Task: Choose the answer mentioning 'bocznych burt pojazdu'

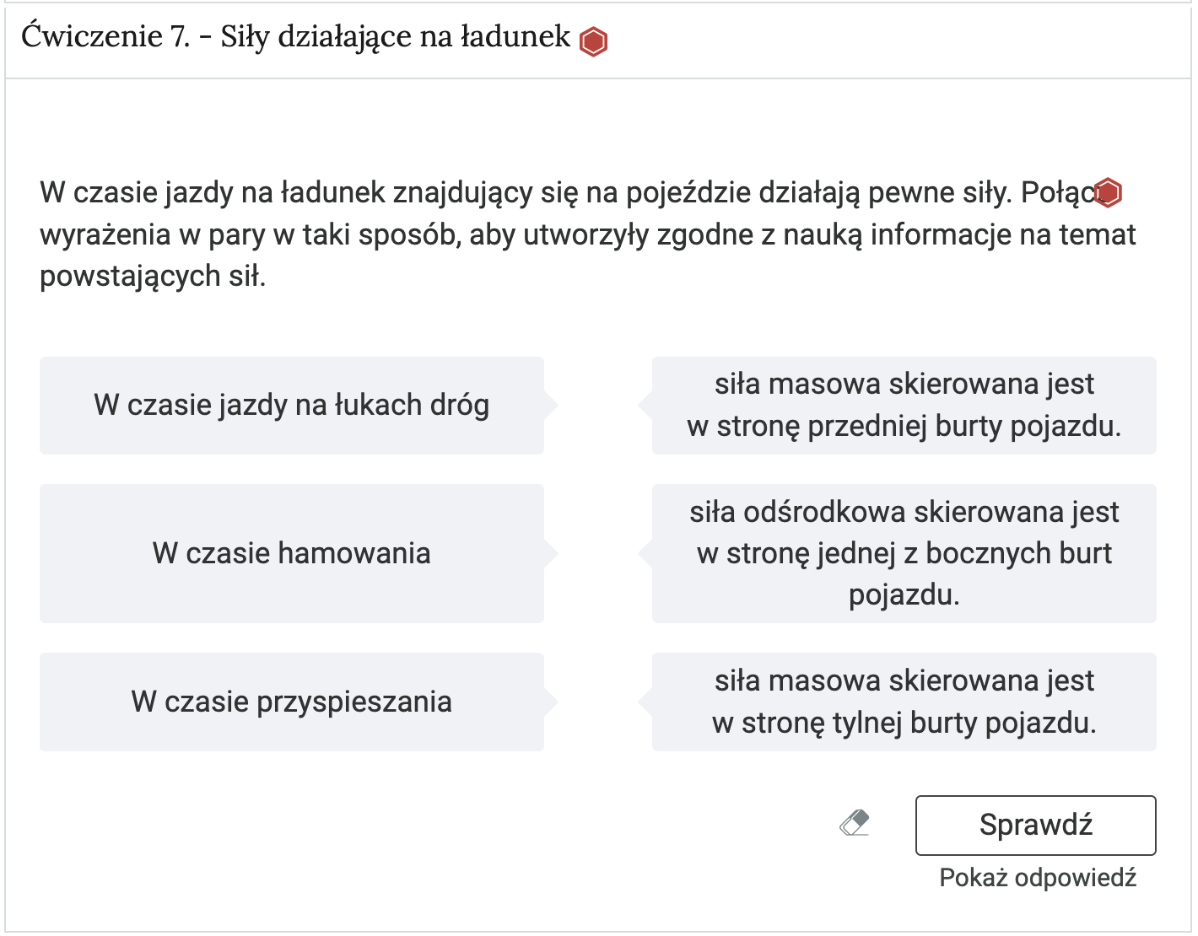Action: tap(904, 554)
